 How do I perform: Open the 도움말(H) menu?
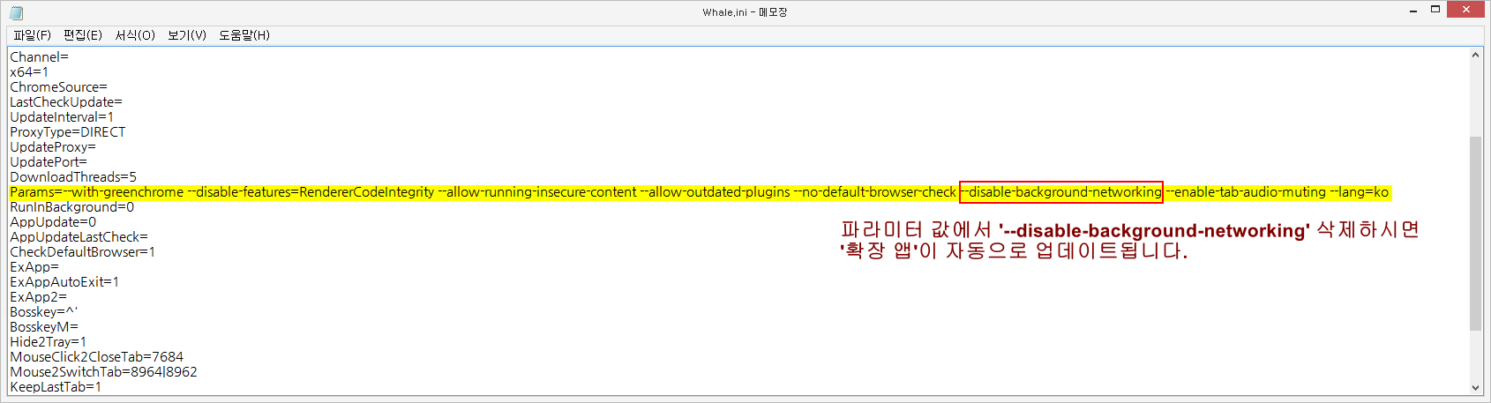pos(244,35)
